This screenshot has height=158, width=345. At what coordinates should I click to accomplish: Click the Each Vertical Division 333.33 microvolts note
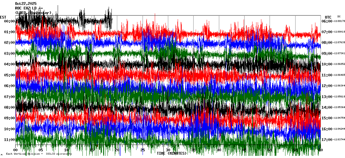(39, 154)
